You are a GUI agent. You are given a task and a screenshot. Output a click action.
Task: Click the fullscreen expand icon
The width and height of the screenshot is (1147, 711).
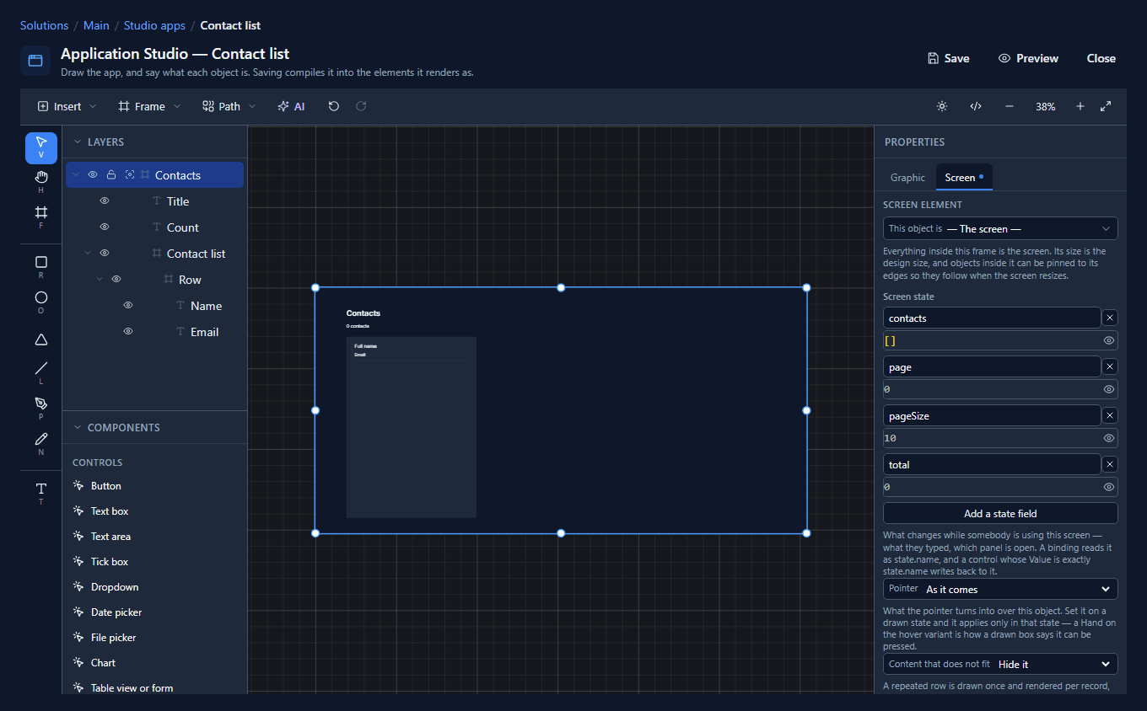tap(1106, 106)
